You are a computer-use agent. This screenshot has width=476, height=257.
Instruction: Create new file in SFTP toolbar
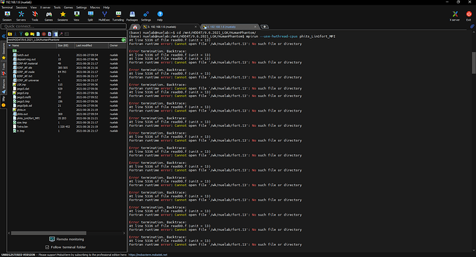pos(38,34)
